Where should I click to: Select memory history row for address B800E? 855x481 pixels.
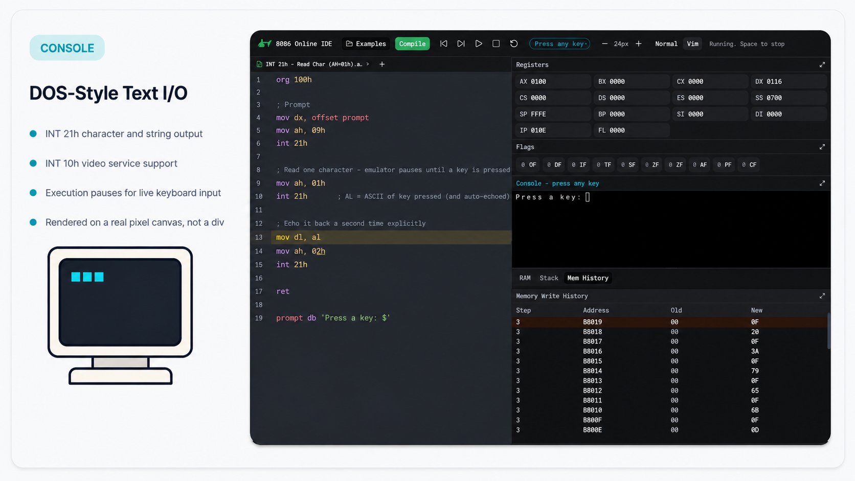coord(670,430)
